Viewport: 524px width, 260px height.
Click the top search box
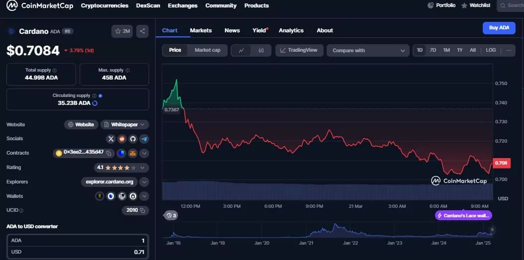[x=511, y=5]
